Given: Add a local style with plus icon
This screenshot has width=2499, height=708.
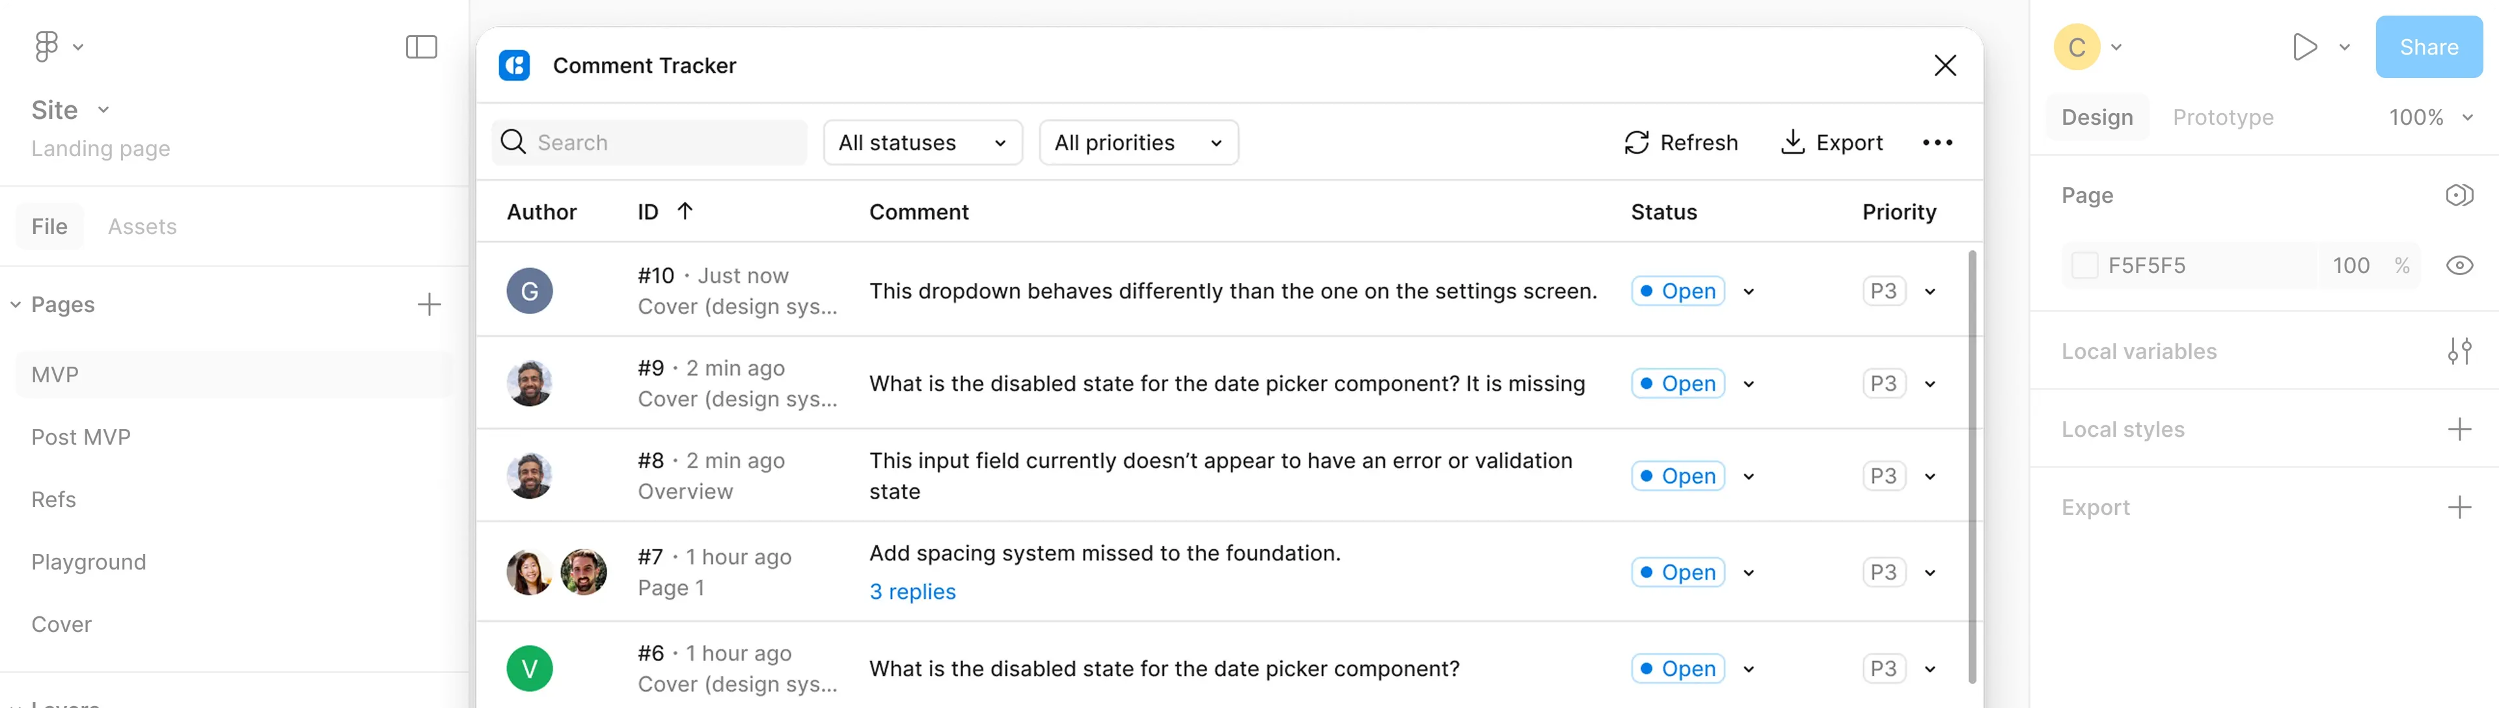Looking at the screenshot, I should coord(2458,429).
